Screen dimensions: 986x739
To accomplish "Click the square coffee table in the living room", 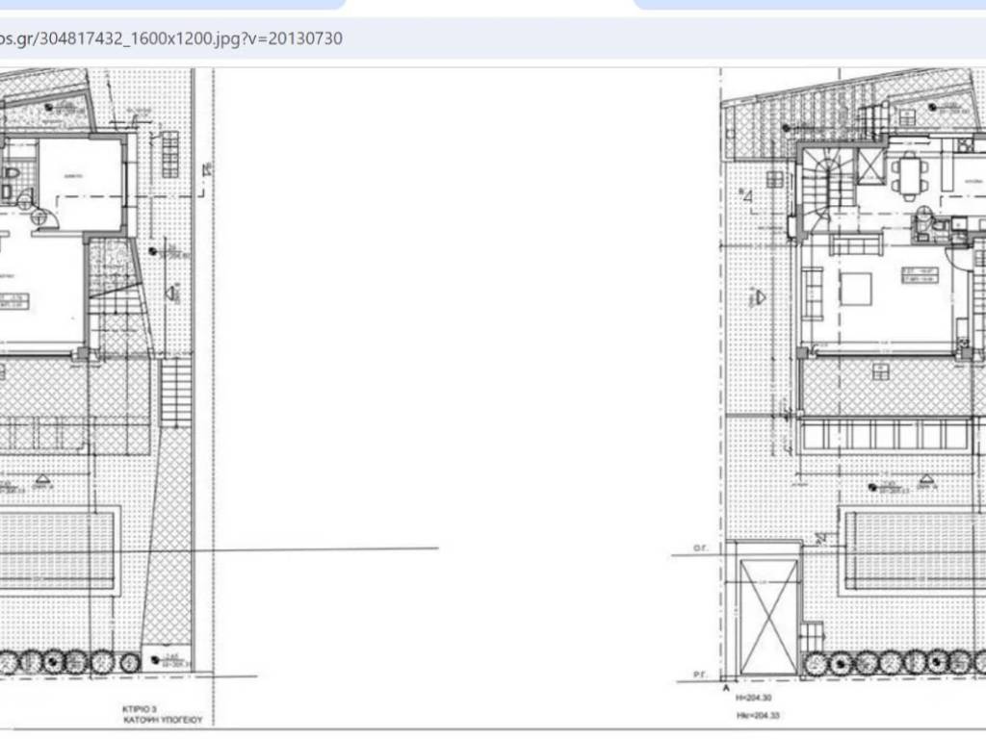I will [855, 287].
